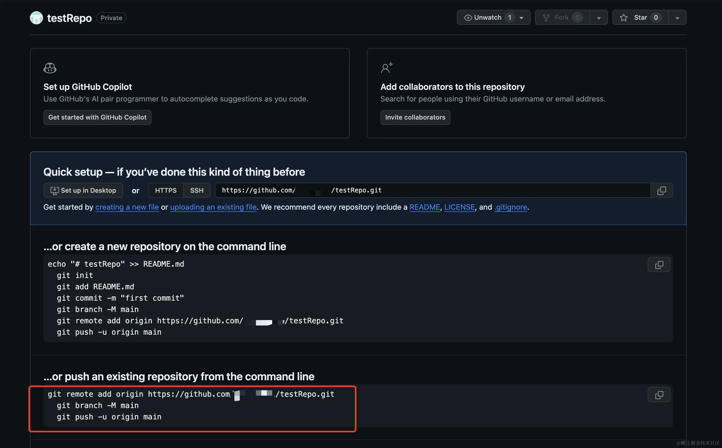Switch to the SSH protocol tab
Viewport: 722px width, 448px height.
point(197,191)
